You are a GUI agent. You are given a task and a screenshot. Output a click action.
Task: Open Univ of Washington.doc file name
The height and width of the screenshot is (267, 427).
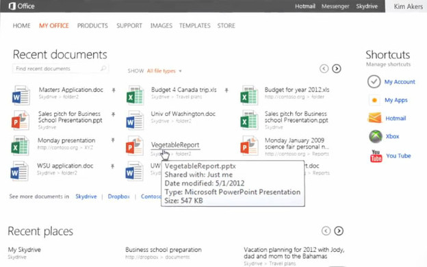tap(183, 114)
